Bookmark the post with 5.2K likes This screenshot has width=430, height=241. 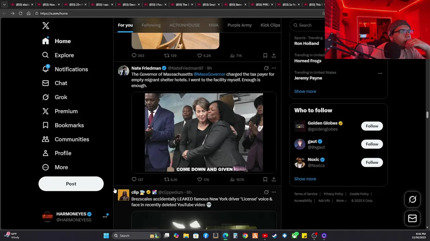click(x=265, y=56)
